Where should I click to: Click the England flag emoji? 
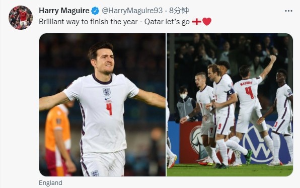[x=197, y=22]
